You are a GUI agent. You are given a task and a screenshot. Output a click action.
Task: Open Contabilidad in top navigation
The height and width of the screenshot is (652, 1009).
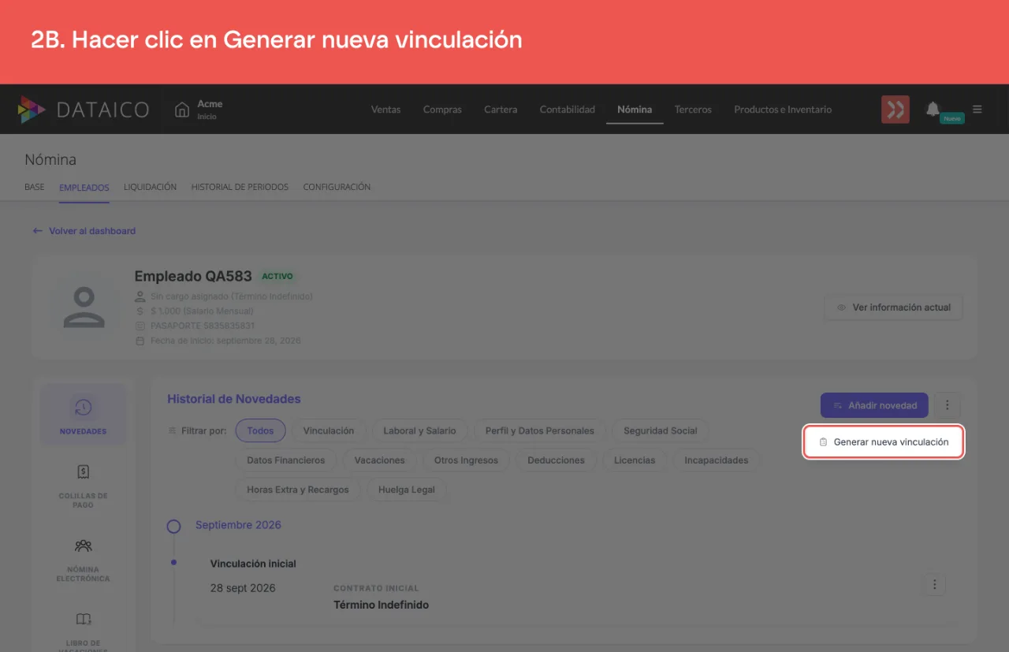[x=568, y=110]
